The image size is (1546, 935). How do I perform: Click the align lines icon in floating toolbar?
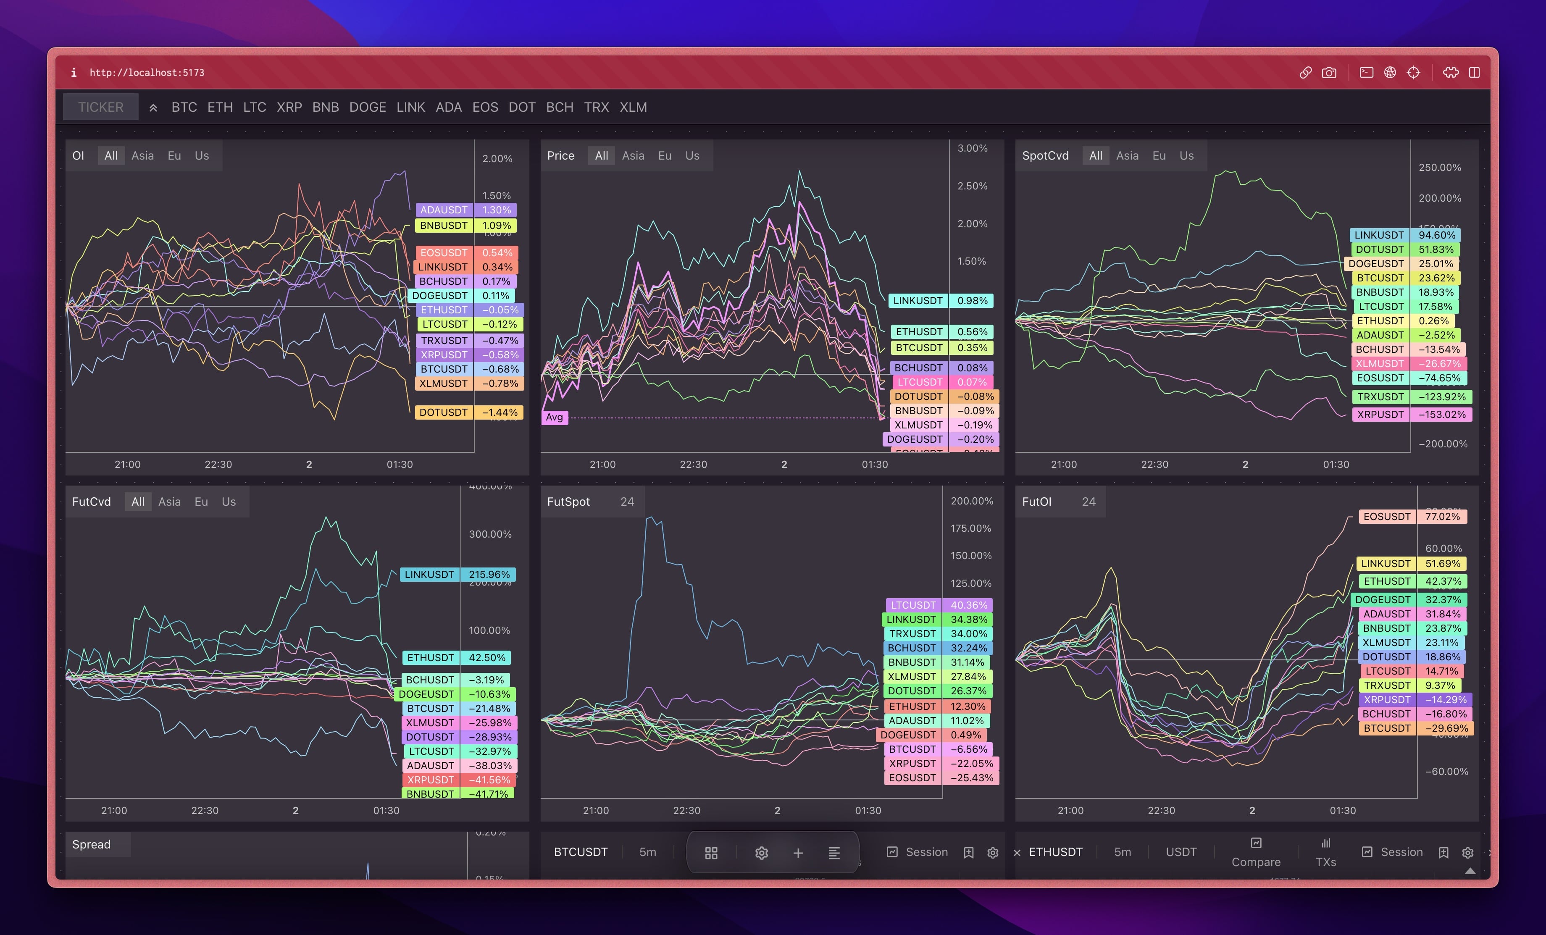click(834, 853)
